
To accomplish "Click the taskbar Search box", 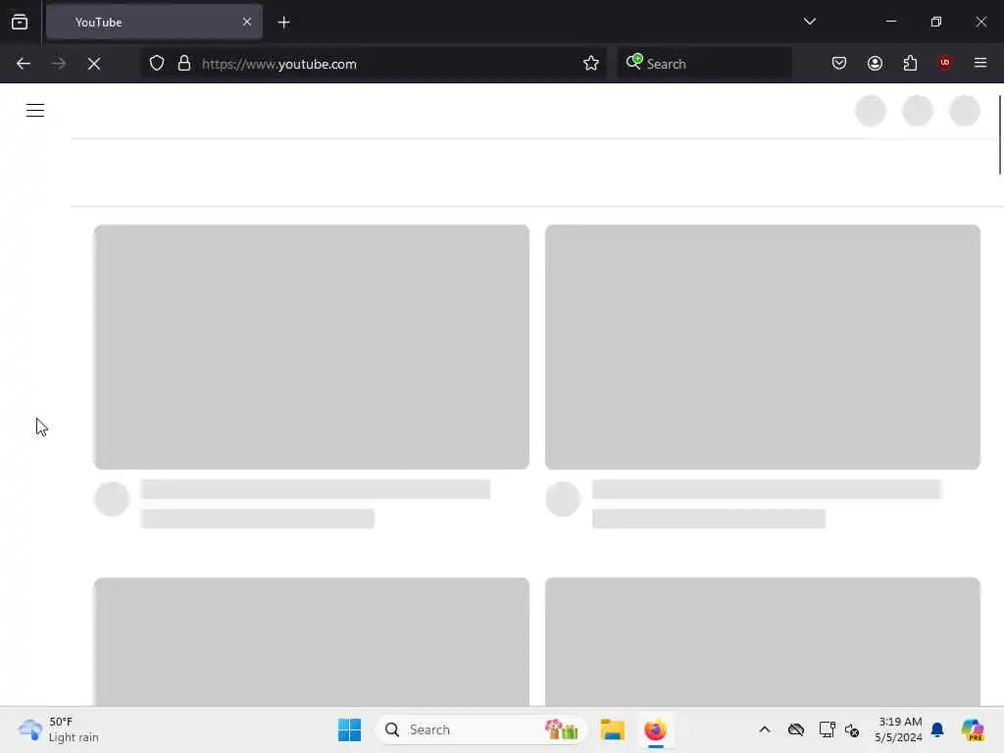I will click(480, 729).
